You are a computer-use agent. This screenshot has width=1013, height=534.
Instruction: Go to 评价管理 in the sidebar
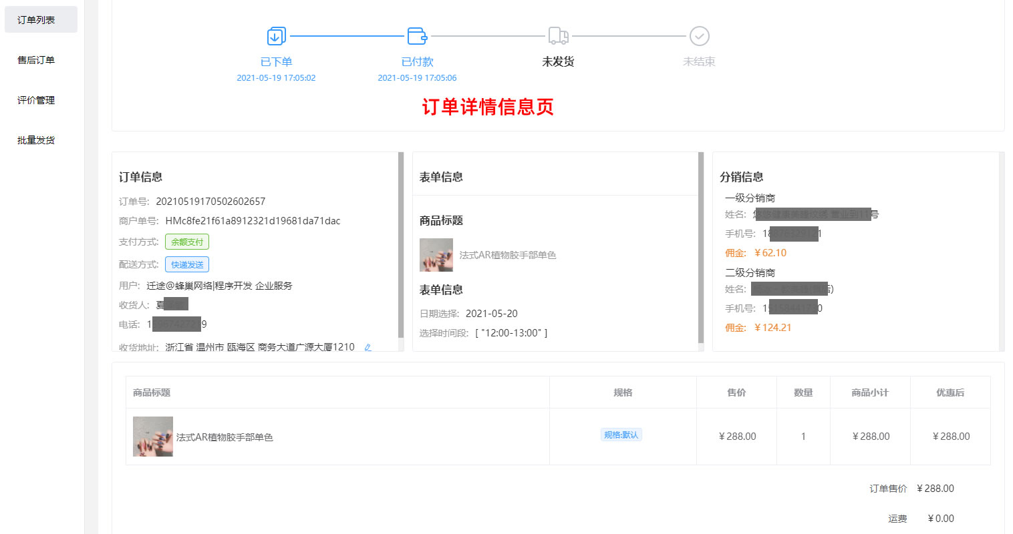click(37, 100)
